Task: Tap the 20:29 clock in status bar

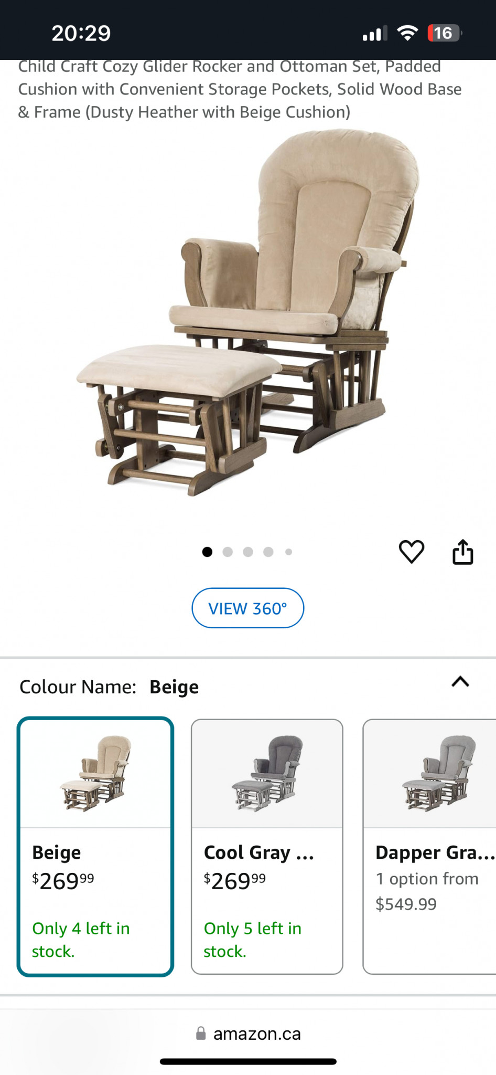Action: [x=81, y=33]
